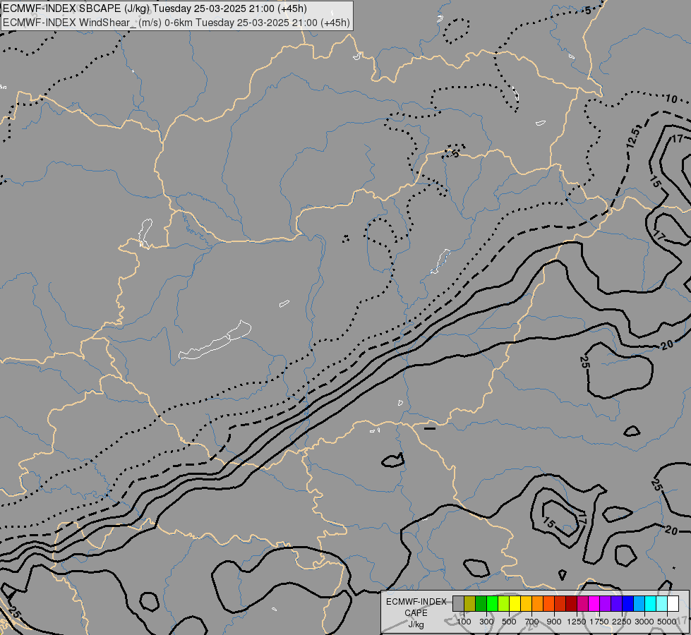
Task: Click the white legend swatch
Action: (x=673, y=604)
